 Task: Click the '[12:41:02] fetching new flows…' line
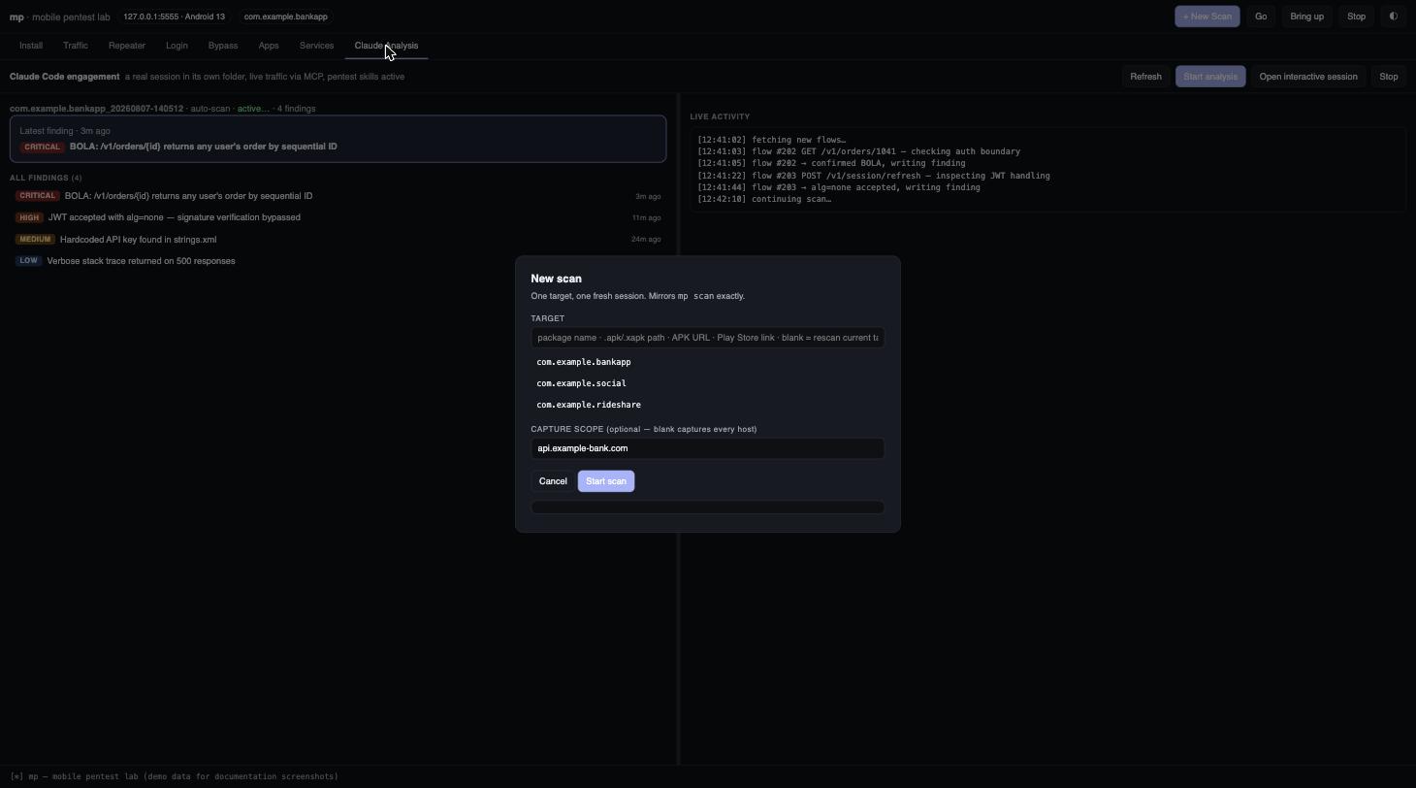pos(771,140)
